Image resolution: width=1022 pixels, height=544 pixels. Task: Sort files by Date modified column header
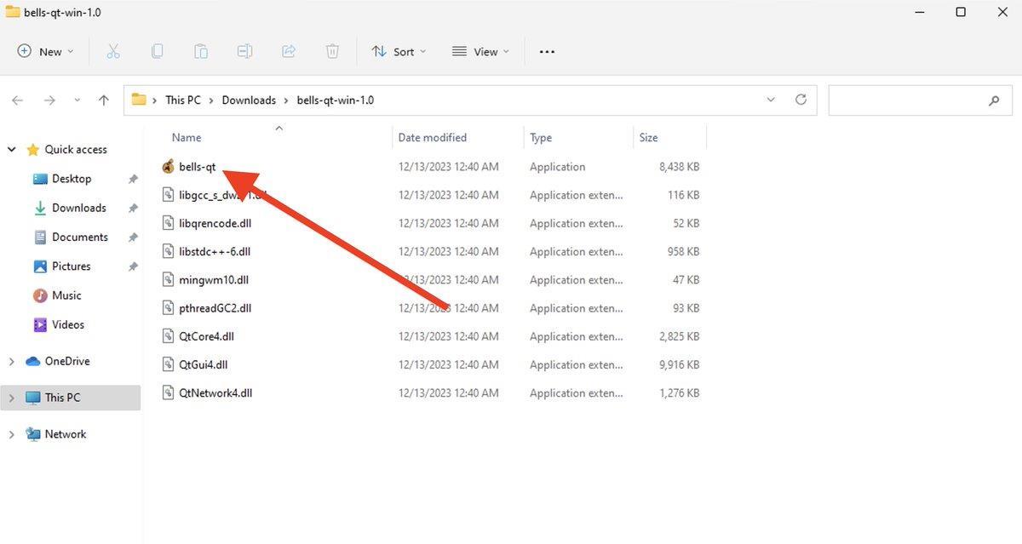(433, 138)
